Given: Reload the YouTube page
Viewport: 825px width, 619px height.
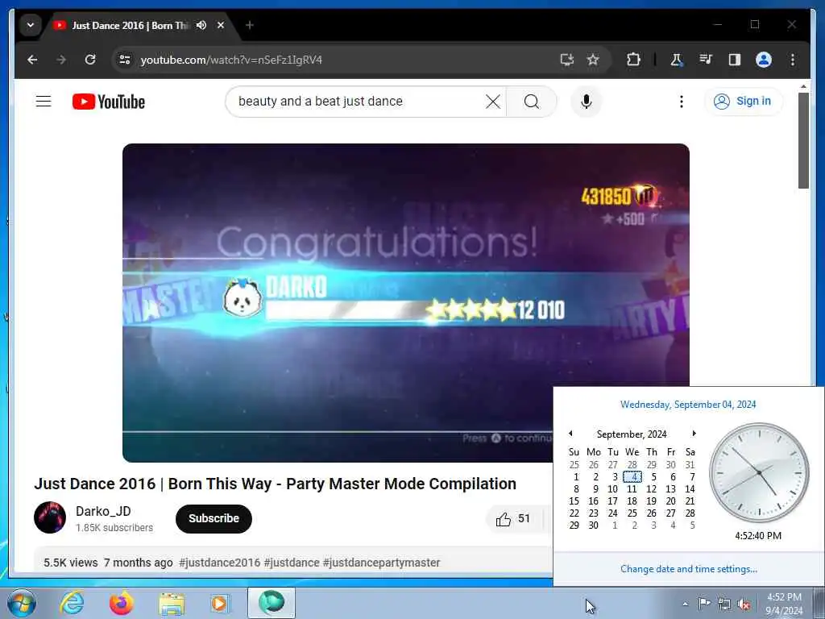Looking at the screenshot, I should click(x=90, y=60).
